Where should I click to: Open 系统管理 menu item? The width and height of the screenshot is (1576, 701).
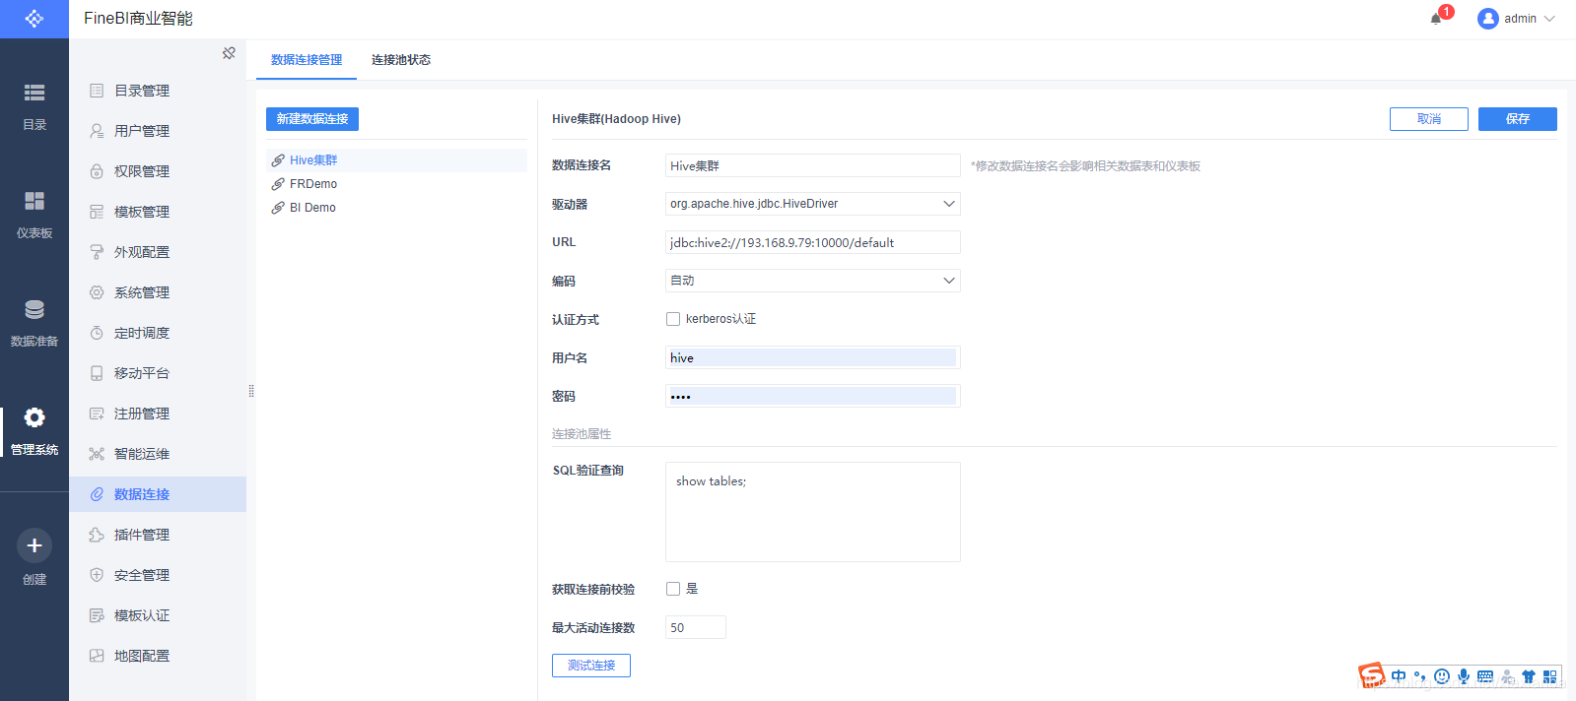point(158,292)
